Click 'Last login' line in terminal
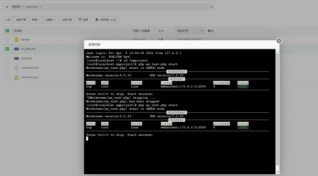 tap(134, 53)
